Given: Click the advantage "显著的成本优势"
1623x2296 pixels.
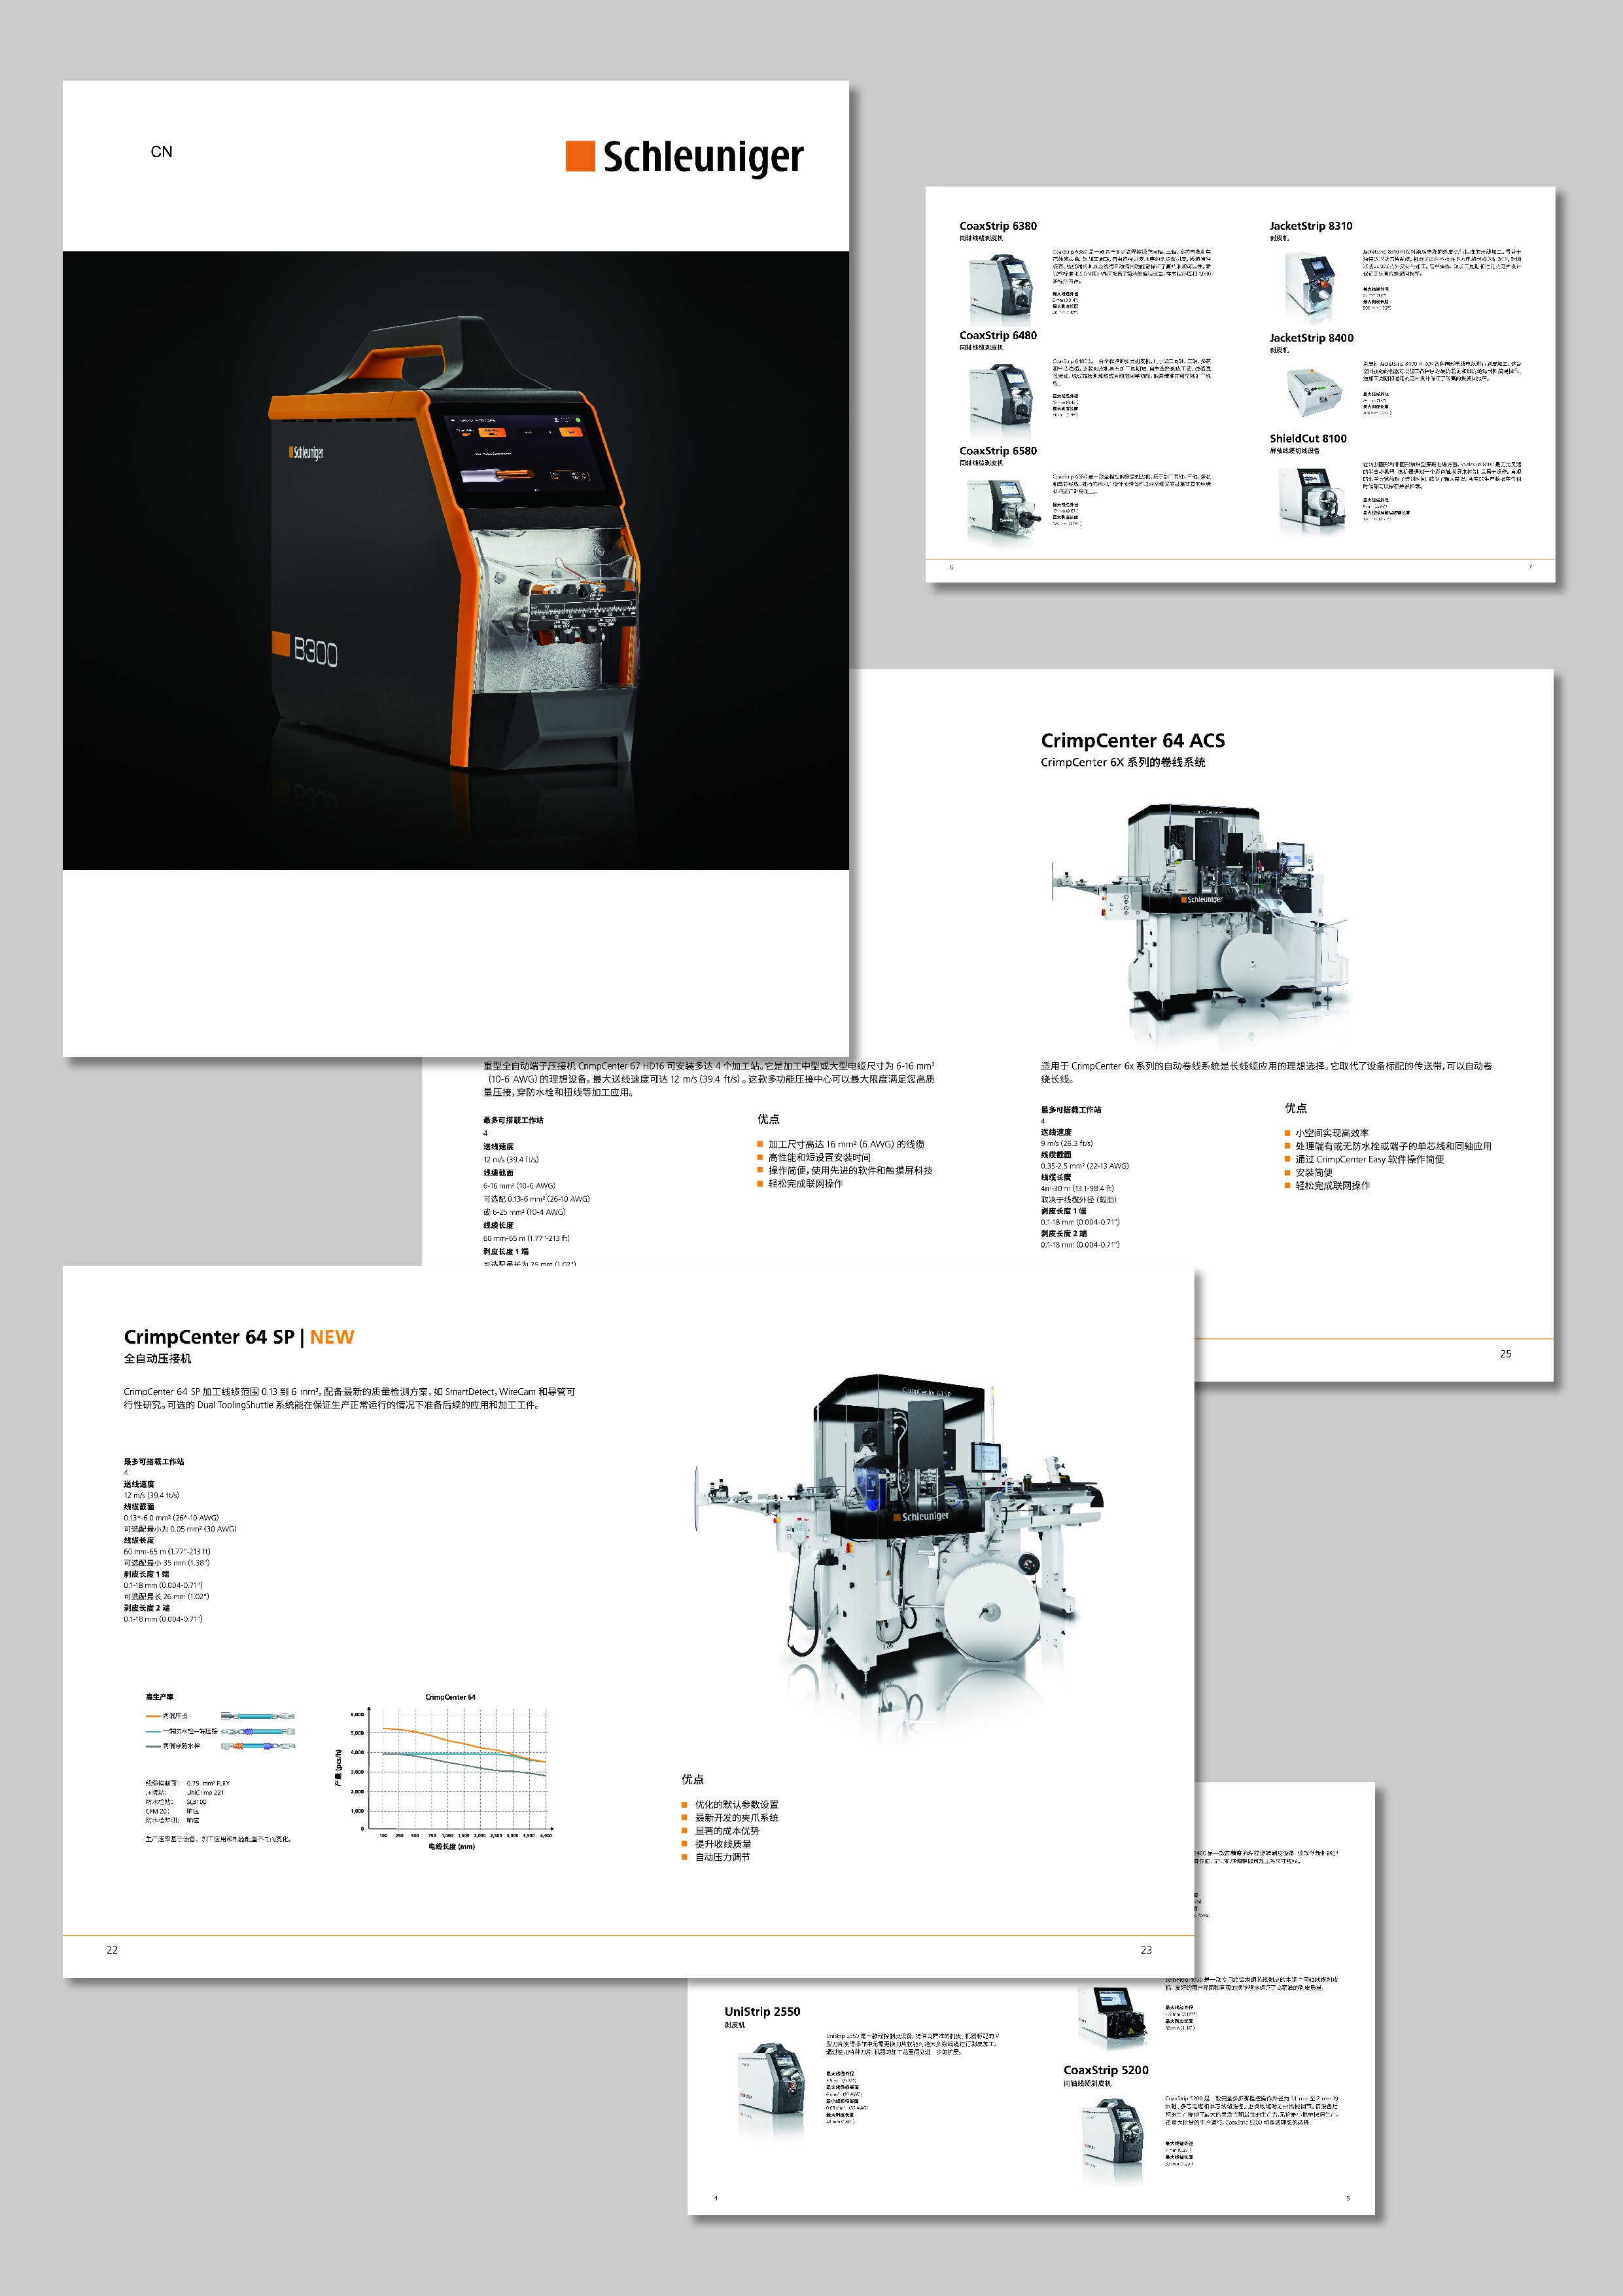Looking at the screenshot, I should (727, 1831).
